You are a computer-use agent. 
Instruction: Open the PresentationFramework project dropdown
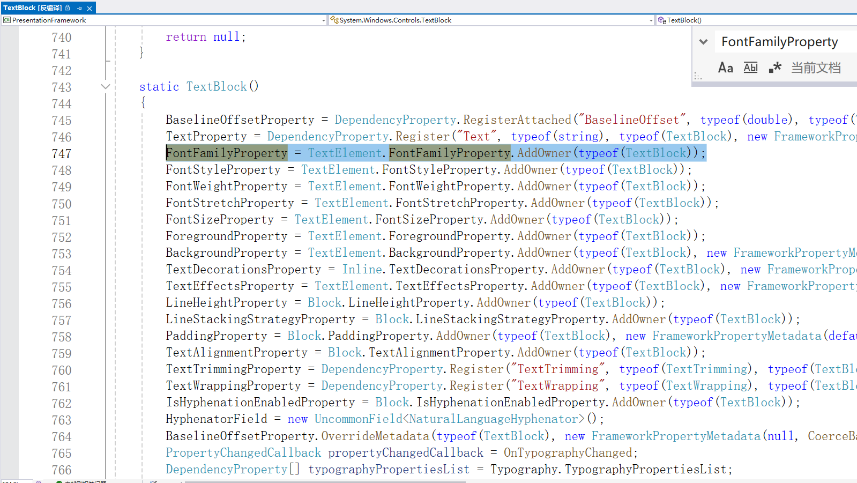(323, 20)
